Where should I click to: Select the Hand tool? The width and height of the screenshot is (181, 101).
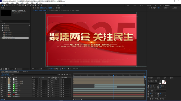pos(4,6)
